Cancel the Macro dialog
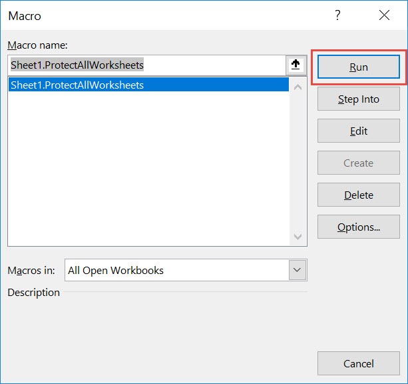Viewport: 408px width, 384px height. pyautogui.click(x=358, y=363)
